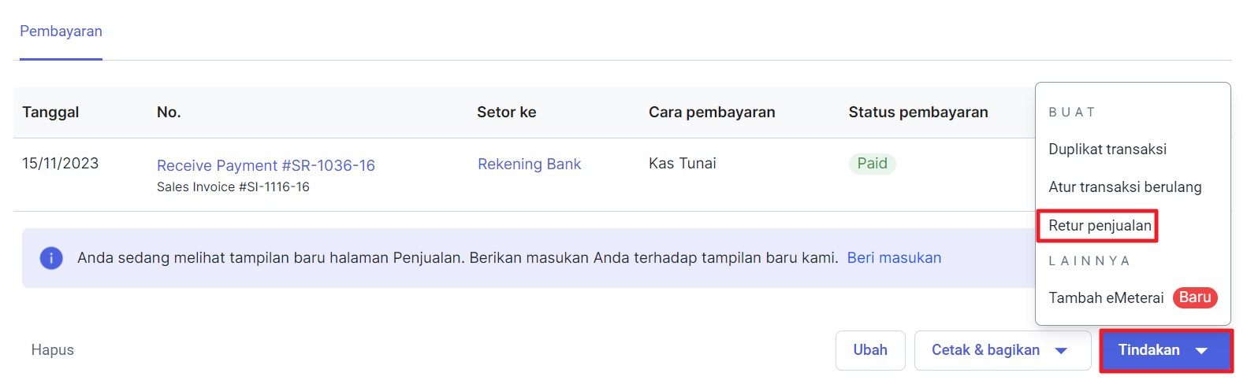Select Duplikat transaksi from the menu
The height and width of the screenshot is (384, 1247).
1107,150
